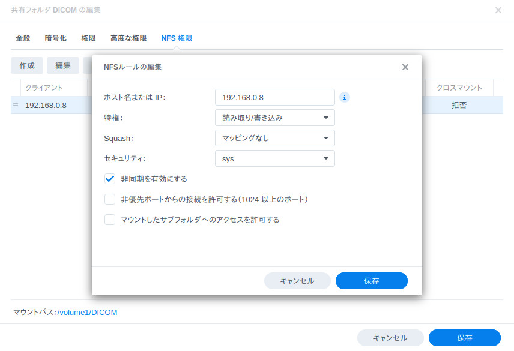
Task: Click the drag handle icon of row 192.168.0.8
Action: coord(16,106)
